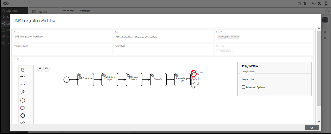This screenshot has height=134, width=331.
Task: Open user profile icon
Action: tap(326, 3)
